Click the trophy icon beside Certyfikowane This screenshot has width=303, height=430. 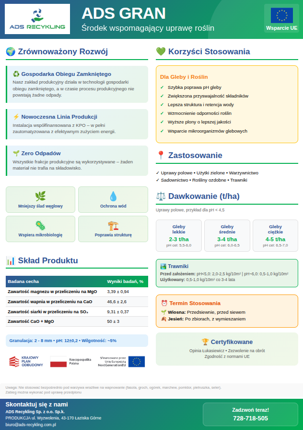click(x=205, y=342)
